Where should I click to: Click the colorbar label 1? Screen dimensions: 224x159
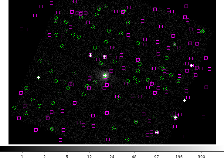coord(22,157)
